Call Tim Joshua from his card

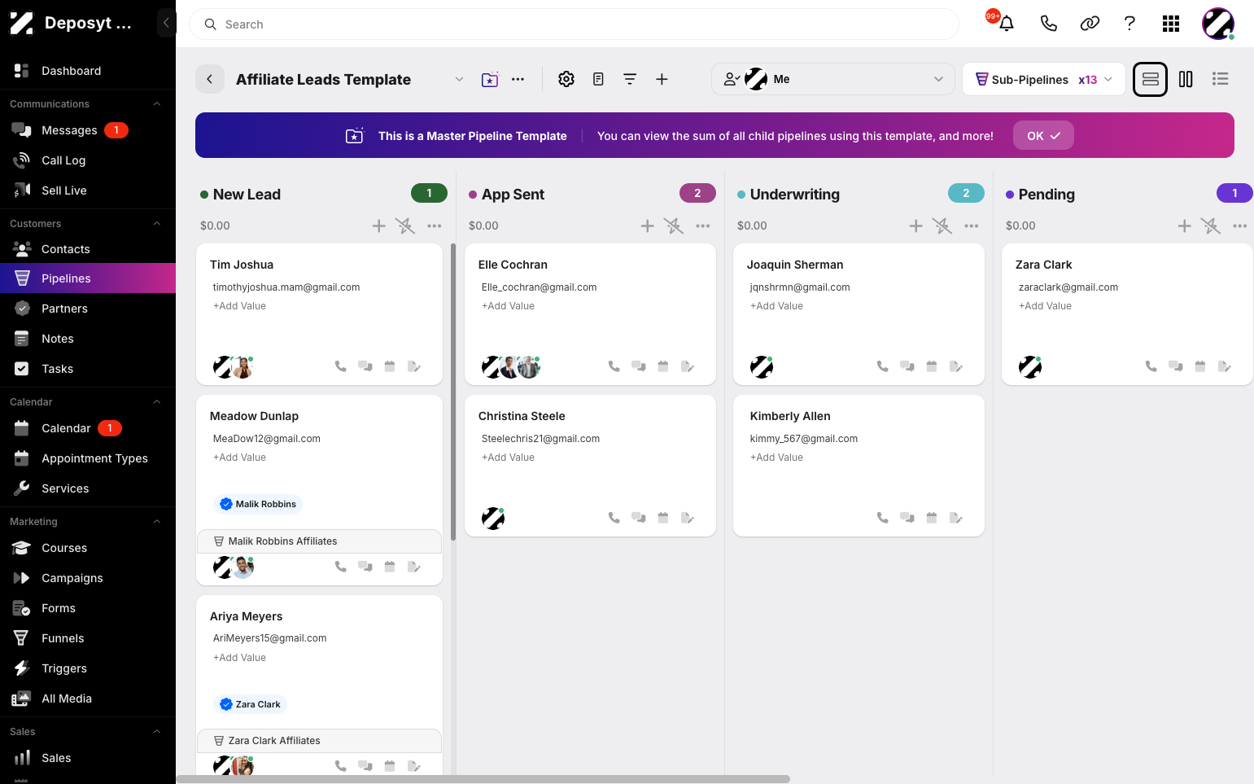341,366
